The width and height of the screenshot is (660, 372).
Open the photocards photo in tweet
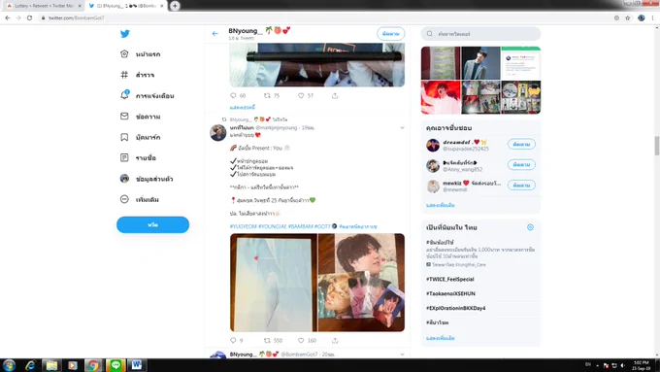(x=361, y=283)
